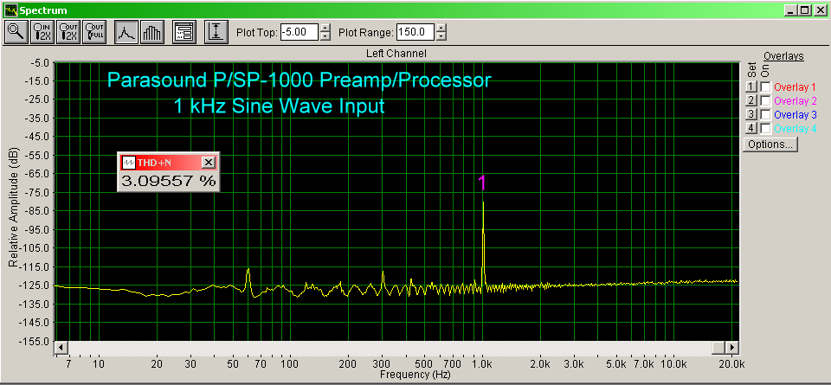Screen dimensions: 831x385
Task: Set overlay 3 with button 3
Action: (751, 114)
